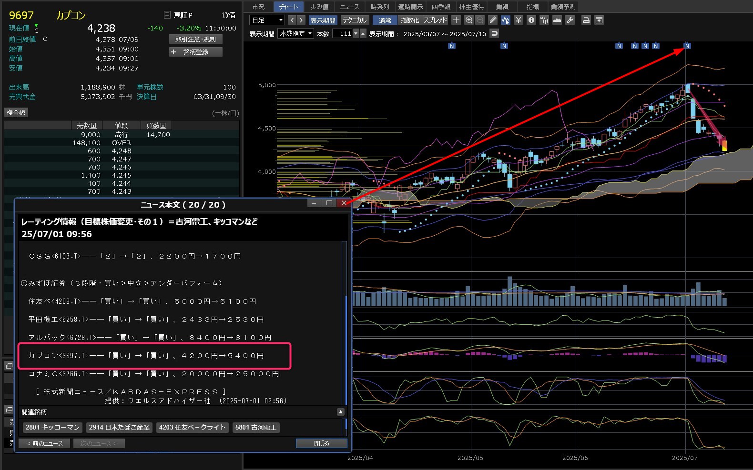Viewport: 753px width, 470px height.
Task: Reset display period with return arrow icon
Action: (x=495, y=33)
